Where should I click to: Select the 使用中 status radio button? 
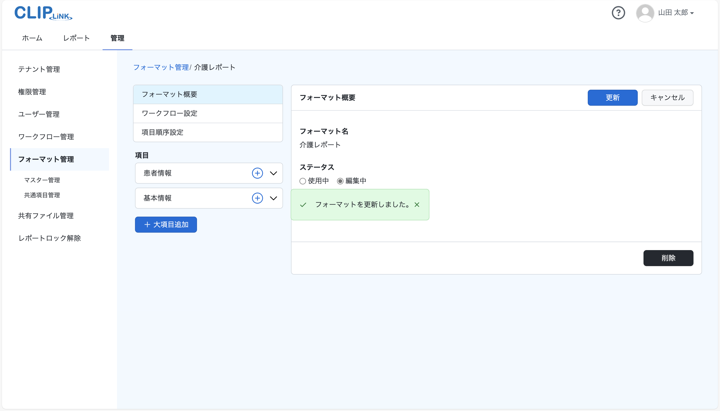tap(302, 181)
